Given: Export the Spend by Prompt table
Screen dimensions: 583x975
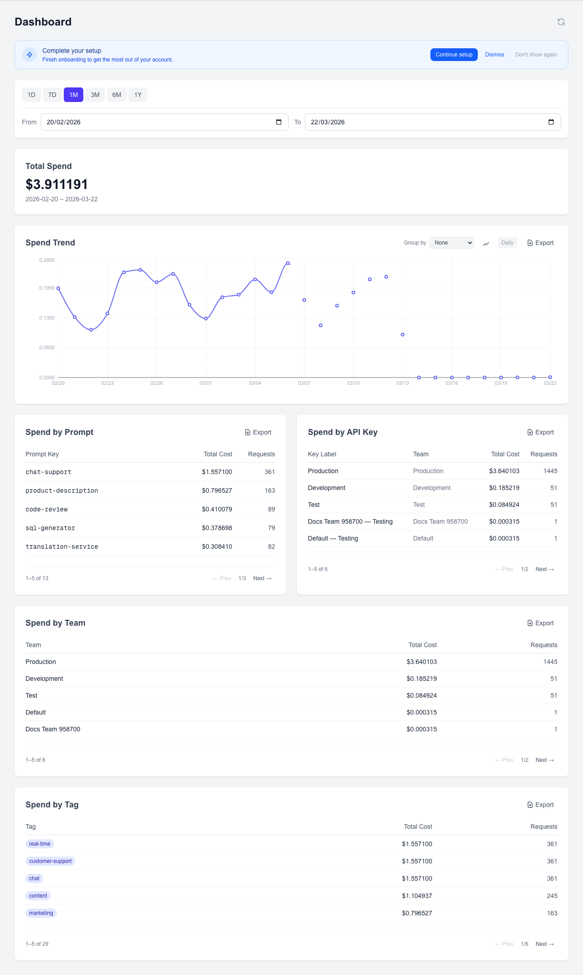Looking at the screenshot, I should 258,432.
